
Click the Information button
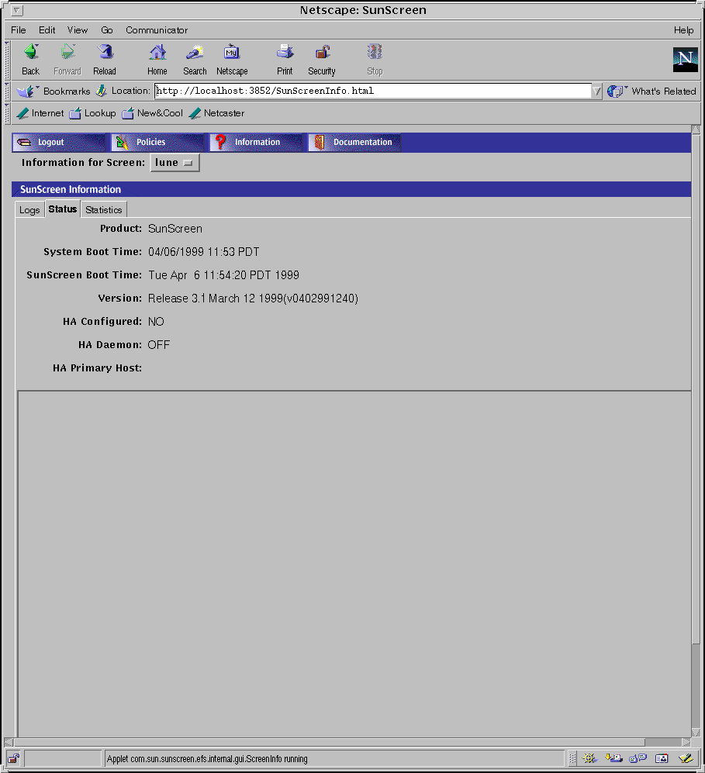pyautogui.click(x=256, y=142)
